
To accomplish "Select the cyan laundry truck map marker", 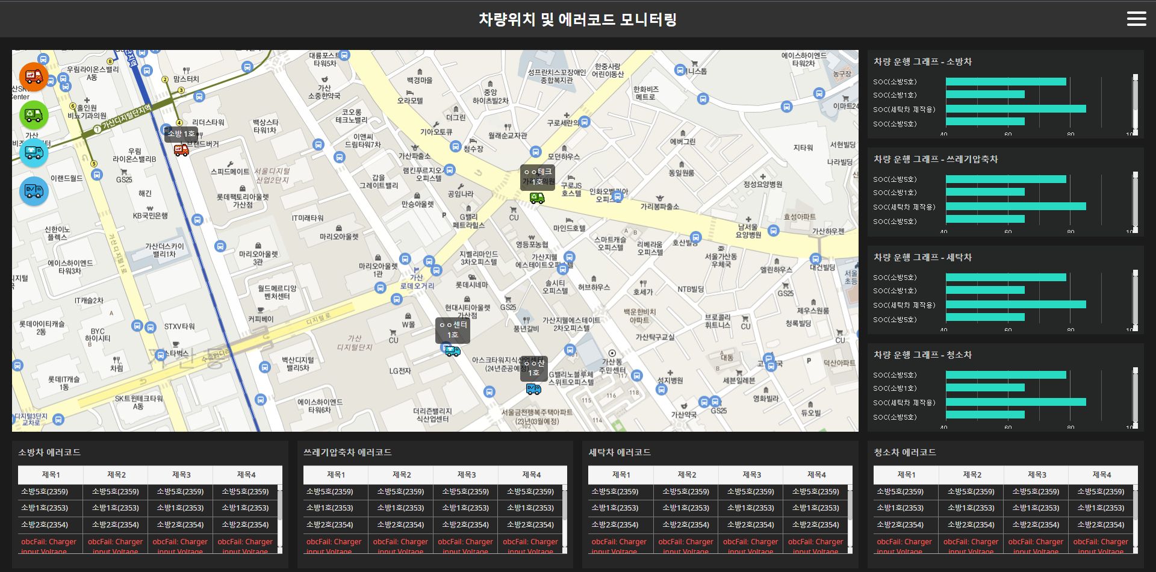I will coord(452,350).
